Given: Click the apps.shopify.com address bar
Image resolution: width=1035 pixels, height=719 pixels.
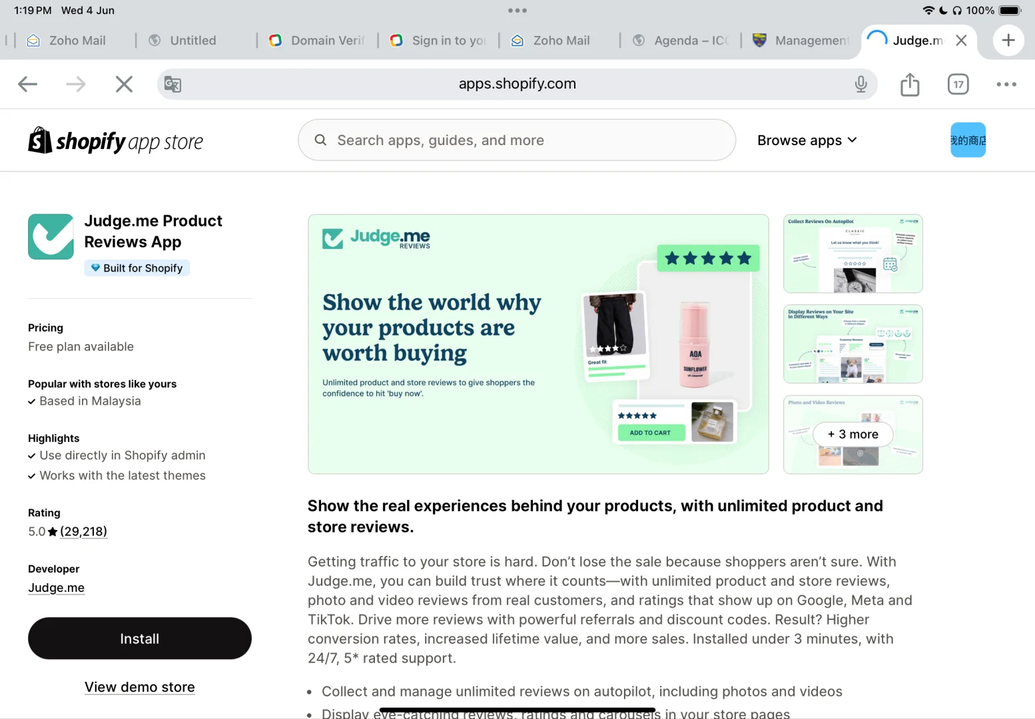Looking at the screenshot, I should (x=517, y=84).
